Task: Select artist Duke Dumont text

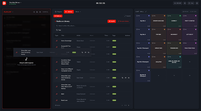Action: [81, 94]
